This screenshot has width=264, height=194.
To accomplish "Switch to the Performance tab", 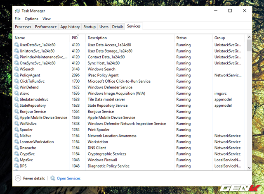I will (46, 26).
